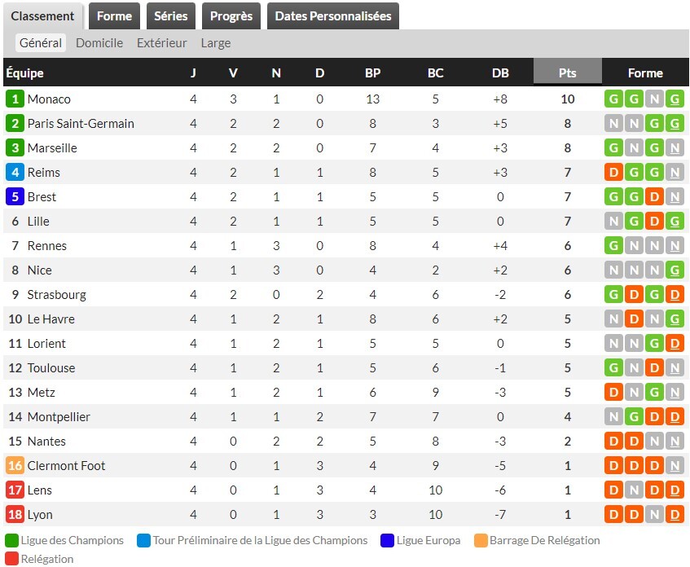
Task: Open the Marseille team link
Action: point(52,148)
